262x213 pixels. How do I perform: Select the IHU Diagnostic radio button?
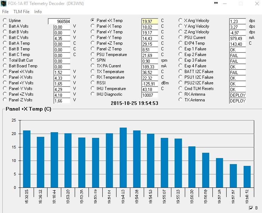92,94
